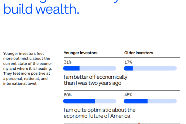Click the dark filled part of the 60% bar
This screenshot has height=124, width=186.
pyautogui.click(x=79, y=101)
